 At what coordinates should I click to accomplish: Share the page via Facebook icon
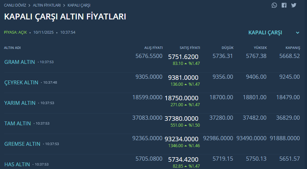click(284, 5)
